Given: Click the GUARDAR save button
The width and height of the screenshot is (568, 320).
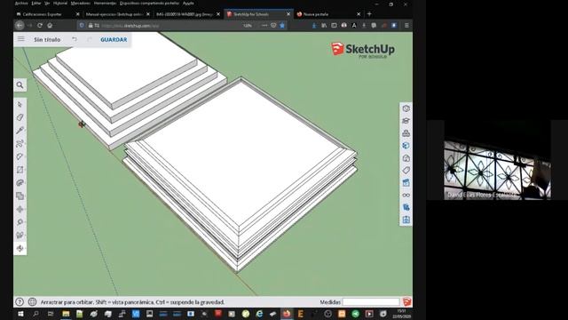Looking at the screenshot, I should (114, 39).
